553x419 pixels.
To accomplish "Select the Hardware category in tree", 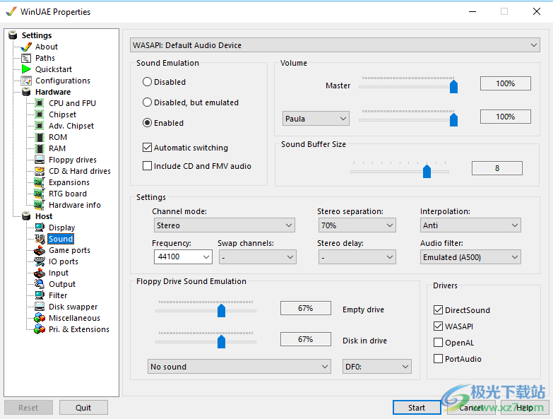I will (x=53, y=92).
